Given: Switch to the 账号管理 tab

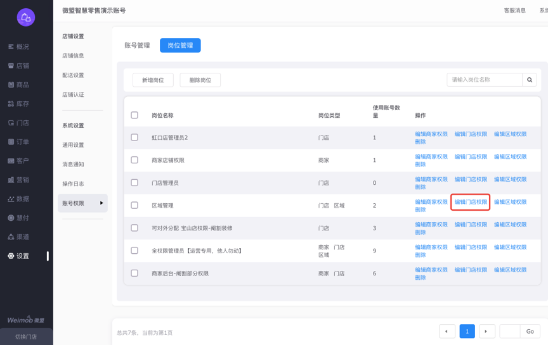Looking at the screenshot, I should click(x=137, y=46).
